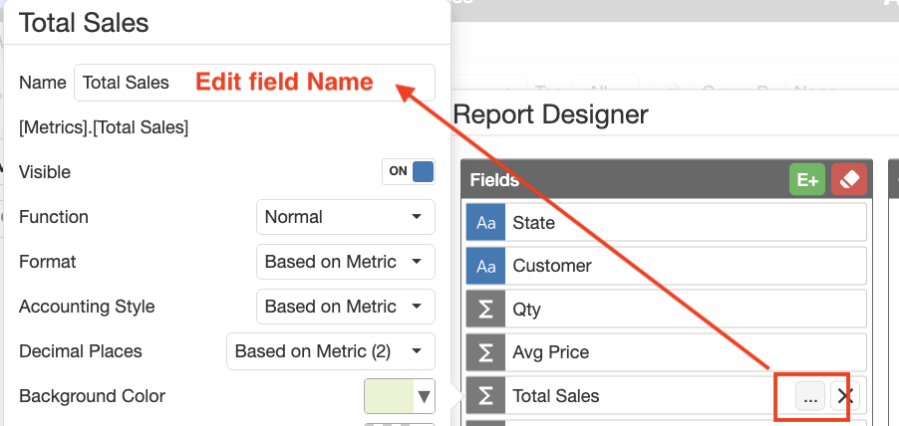This screenshot has height=426, width=899.
Task: Open the Accounting Style dropdown
Action: pyautogui.click(x=346, y=307)
